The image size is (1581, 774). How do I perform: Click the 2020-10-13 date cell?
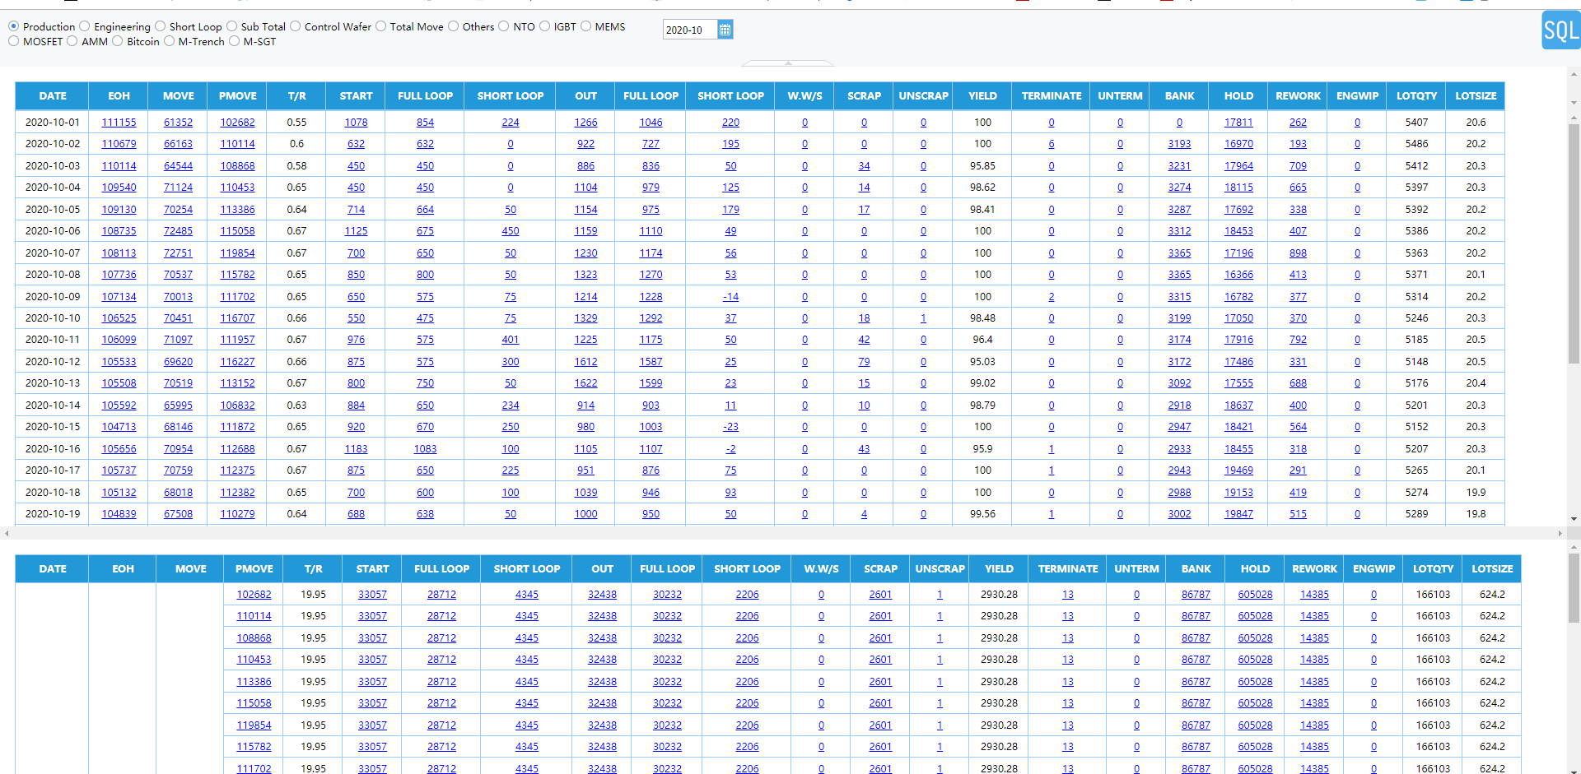tap(53, 383)
